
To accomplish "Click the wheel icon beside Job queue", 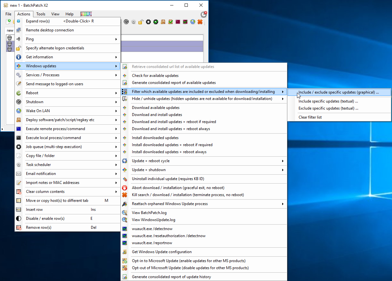I will pyautogui.click(x=19, y=147).
